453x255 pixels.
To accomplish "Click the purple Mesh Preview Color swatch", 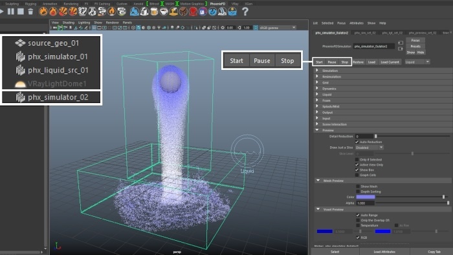I will [366, 197].
